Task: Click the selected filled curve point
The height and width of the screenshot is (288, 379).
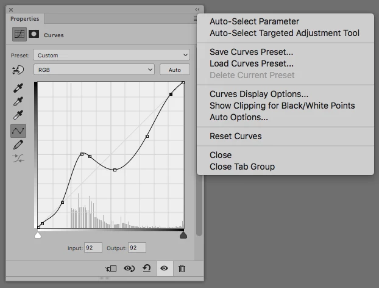Action: tap(171, 94)
